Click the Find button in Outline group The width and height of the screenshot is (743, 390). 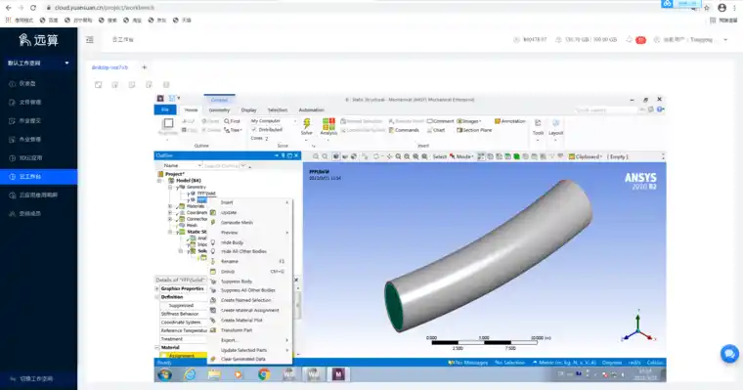[x=233, y=121]
